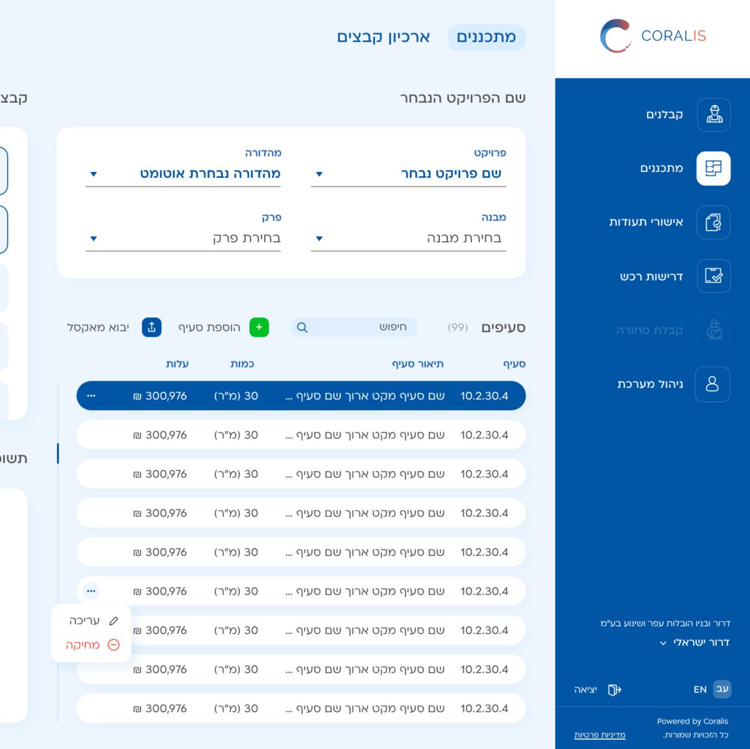The width and height of the screenshot is (750, 749).
Task: Select the highlighted blue 10.2.30.4 row
Action: tap(301, 396)
